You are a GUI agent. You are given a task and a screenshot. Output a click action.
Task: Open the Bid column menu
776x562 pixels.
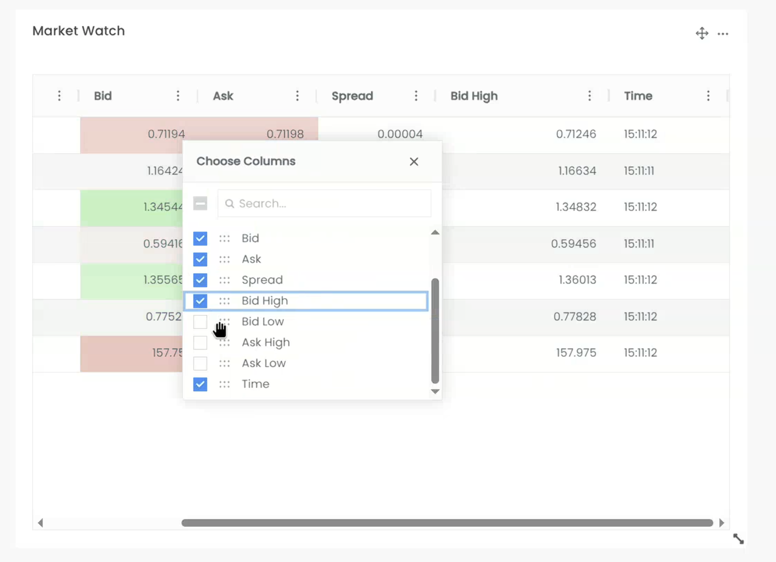pyautogui.click(x=178, y=96)
